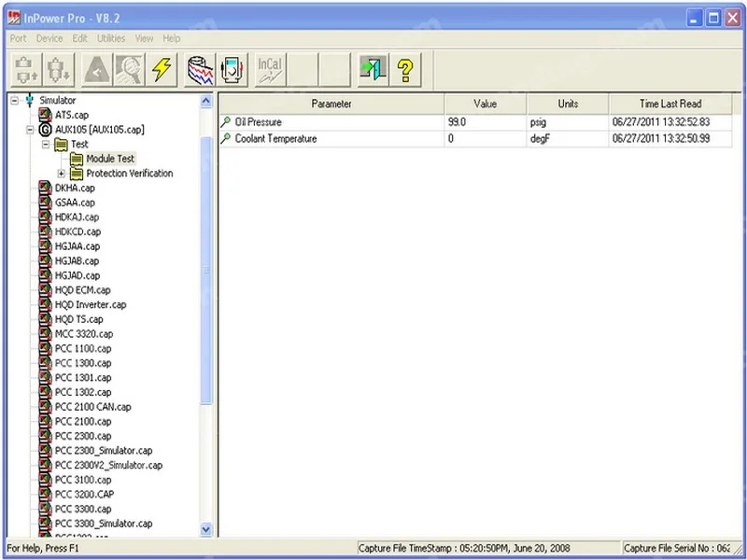
Task: Select PCC 2300_Simulator.cap capture file
Action: point(104,451)
